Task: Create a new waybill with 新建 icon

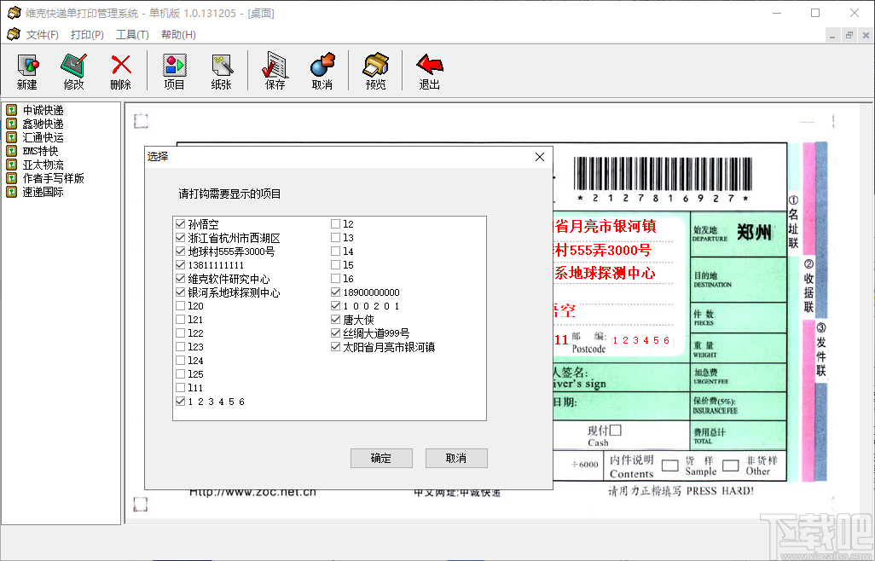Action: [26, 70]
